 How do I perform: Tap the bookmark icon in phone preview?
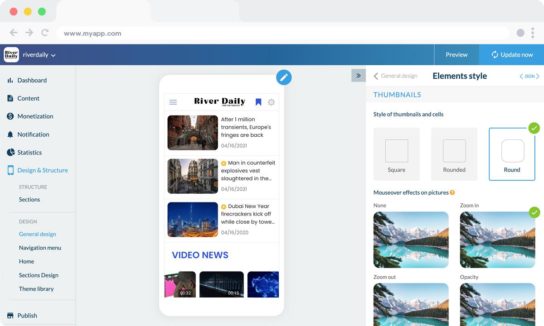pos(258,102)
